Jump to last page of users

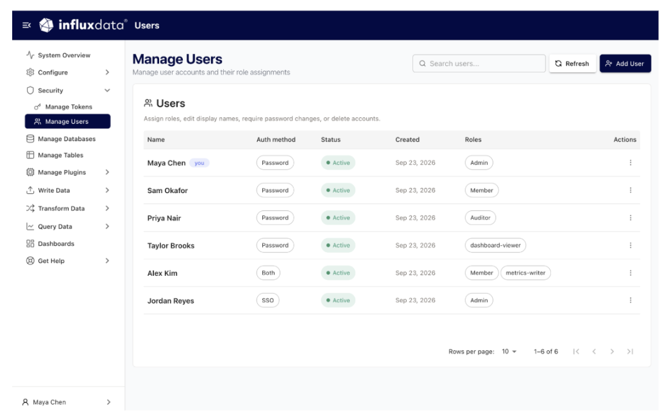point(630,351)
